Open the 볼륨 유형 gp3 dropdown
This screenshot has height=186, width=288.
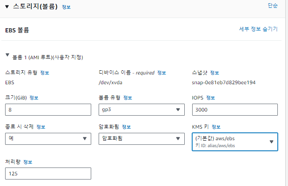coord(142,110)
